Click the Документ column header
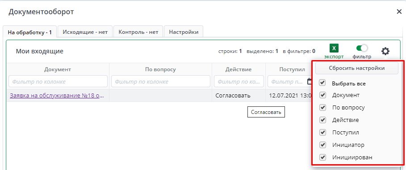The height and width of the screenshot is (170, 406). [58, 69]
